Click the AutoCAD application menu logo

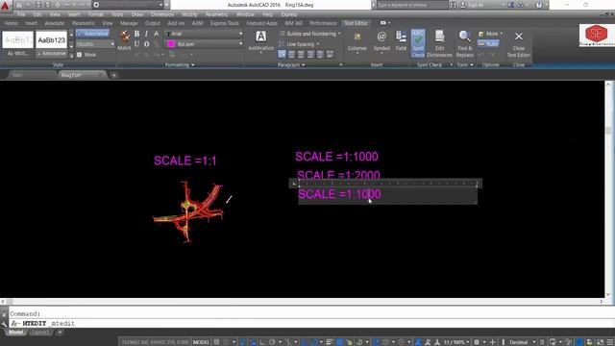point(5,6)
